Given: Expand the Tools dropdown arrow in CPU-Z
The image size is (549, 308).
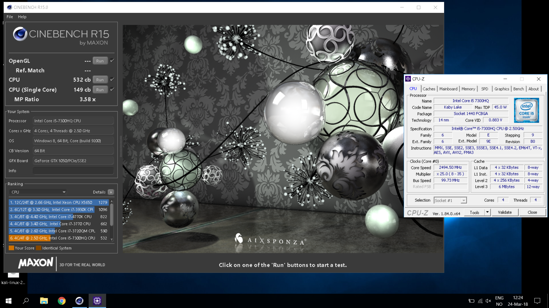Looking at the screenshot, I should [488, 212].
